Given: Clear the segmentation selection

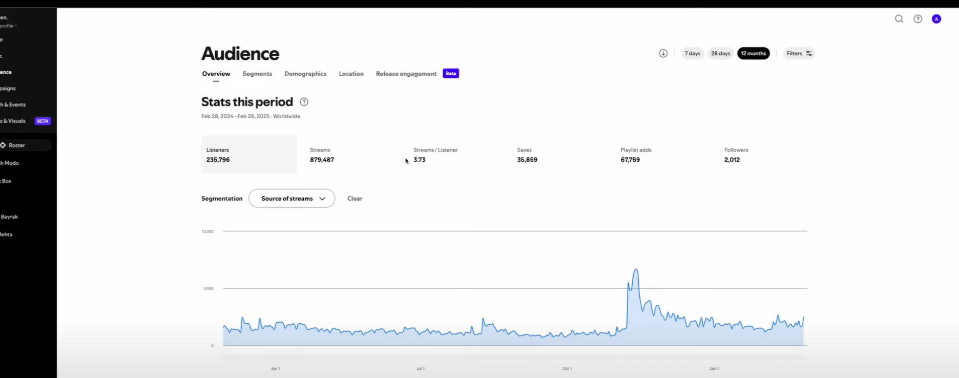Looking at the screenshot, I should pos(355,199).
